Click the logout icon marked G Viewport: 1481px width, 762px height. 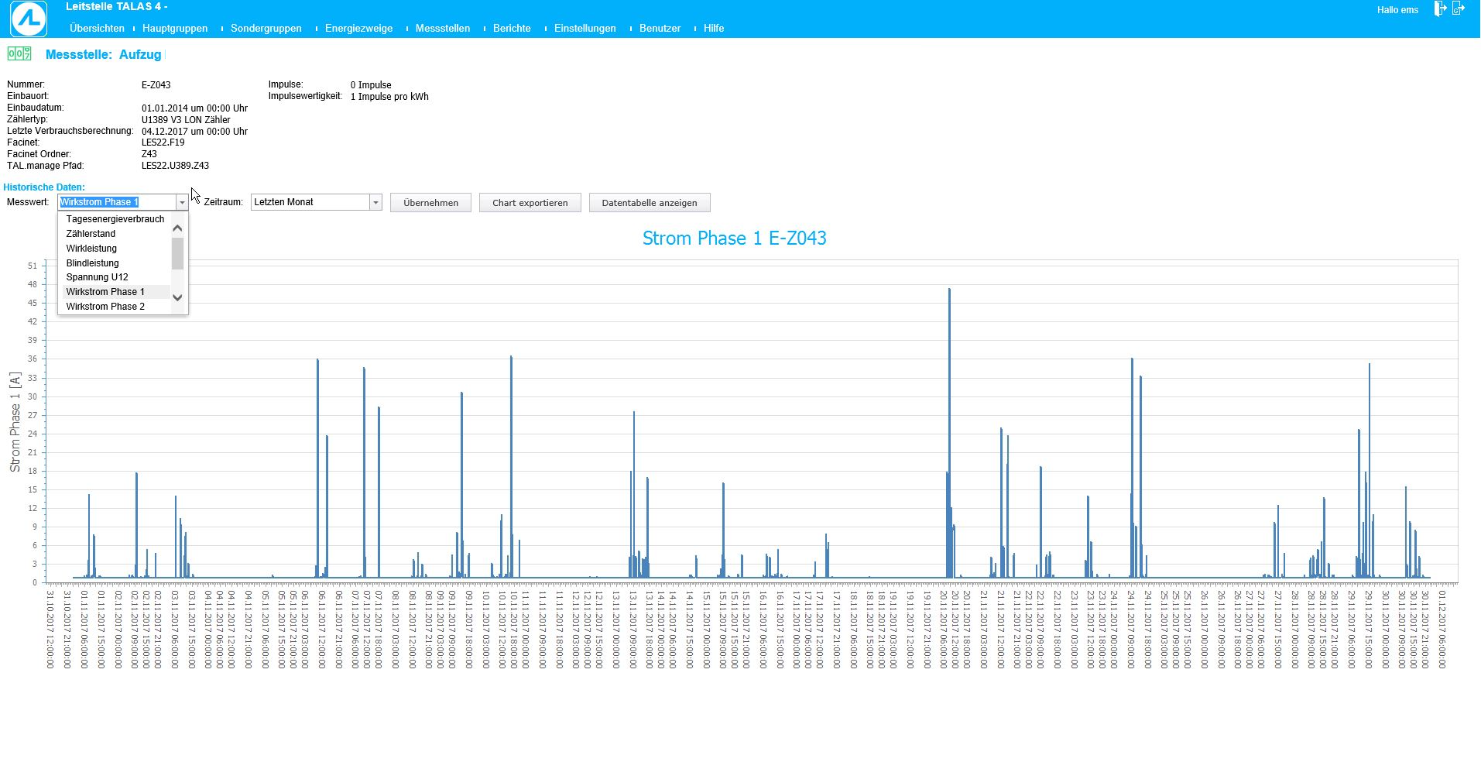tap(1459, 9)
